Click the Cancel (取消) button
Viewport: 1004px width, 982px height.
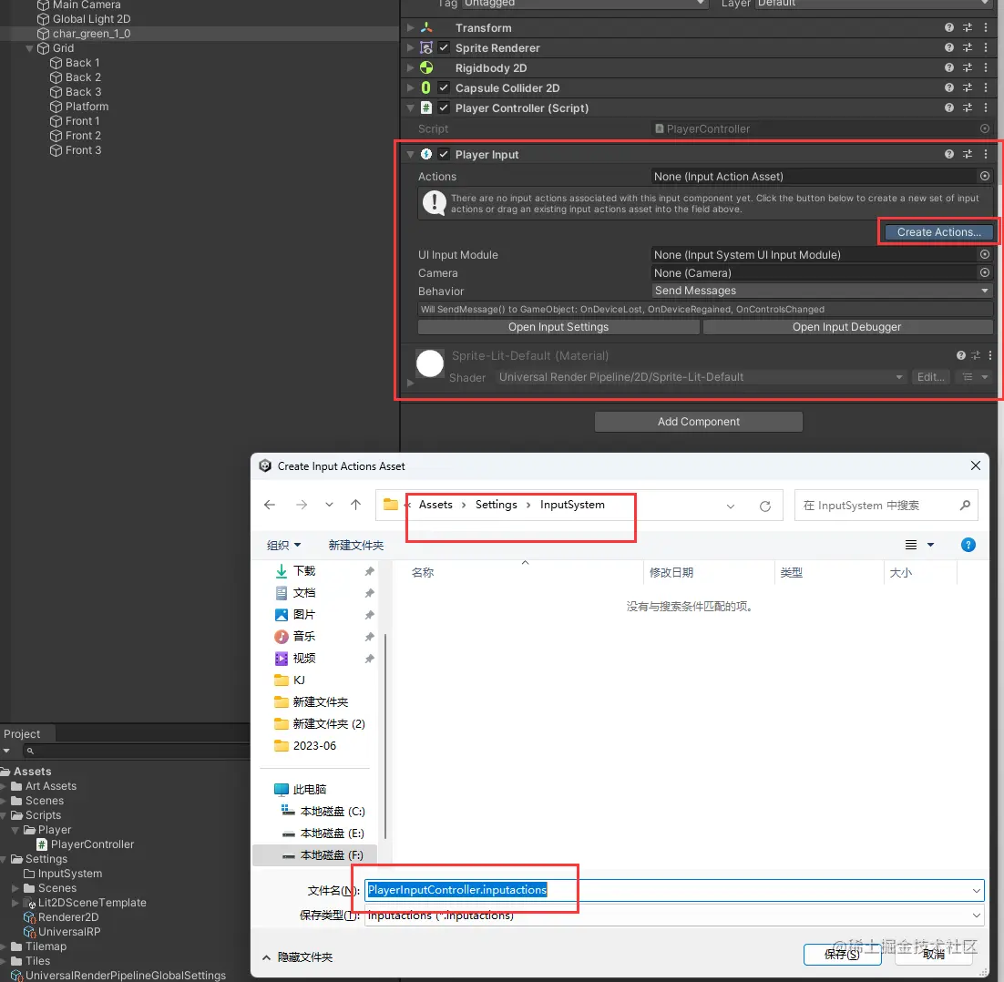pos(934,955)
